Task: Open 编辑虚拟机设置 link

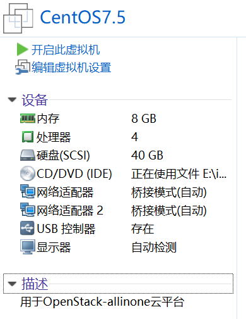Action: click(71, 68)
